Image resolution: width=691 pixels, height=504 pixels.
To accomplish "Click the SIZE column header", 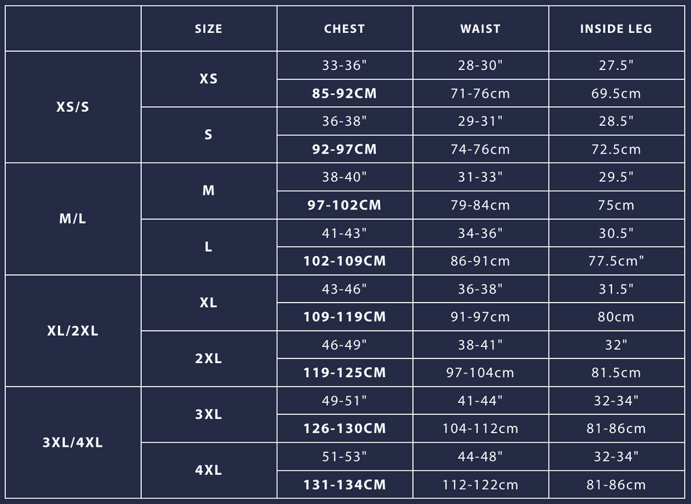I will pos(209,28).
